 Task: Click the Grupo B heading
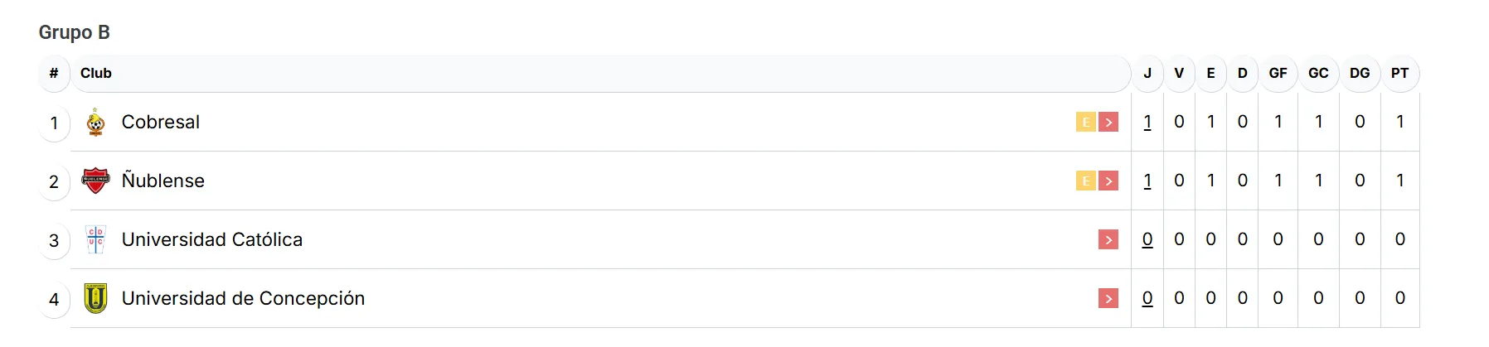click(75, 32)
